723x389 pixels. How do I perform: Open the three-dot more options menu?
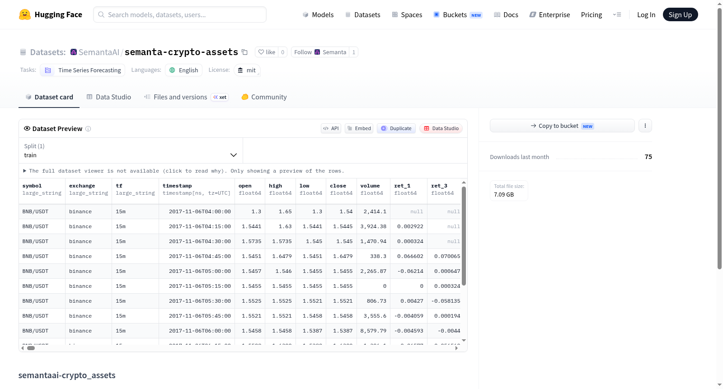tap(645, 126)
